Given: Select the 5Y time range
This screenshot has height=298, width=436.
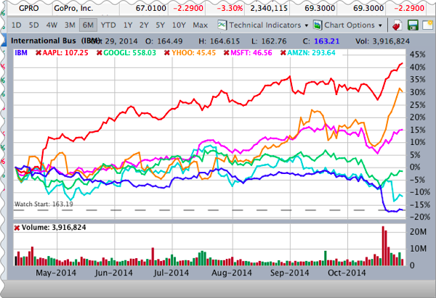Looking at the screenshot, I should [160, 25].
